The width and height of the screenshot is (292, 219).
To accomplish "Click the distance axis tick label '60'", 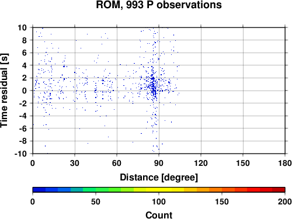I will pyautogui.click(x=117, y=163).
